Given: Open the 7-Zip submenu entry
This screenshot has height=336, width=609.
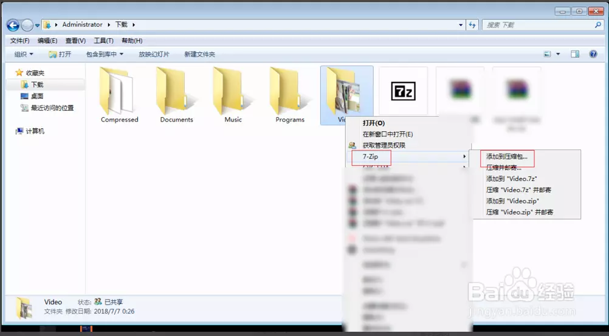Looking at the screenshot, I should (408, 157).
